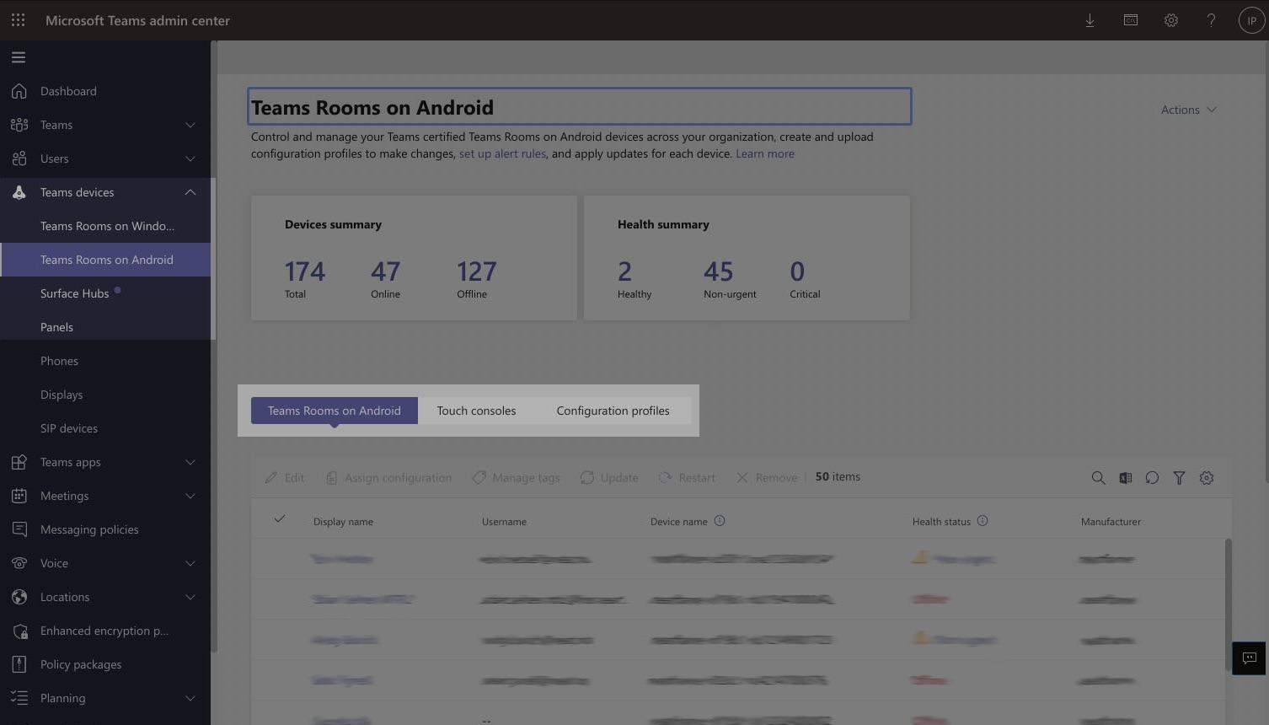Open Surface Hubs in the sidebar
Viewport: 1269px width, 725px height.
click(x=74, y=293)
